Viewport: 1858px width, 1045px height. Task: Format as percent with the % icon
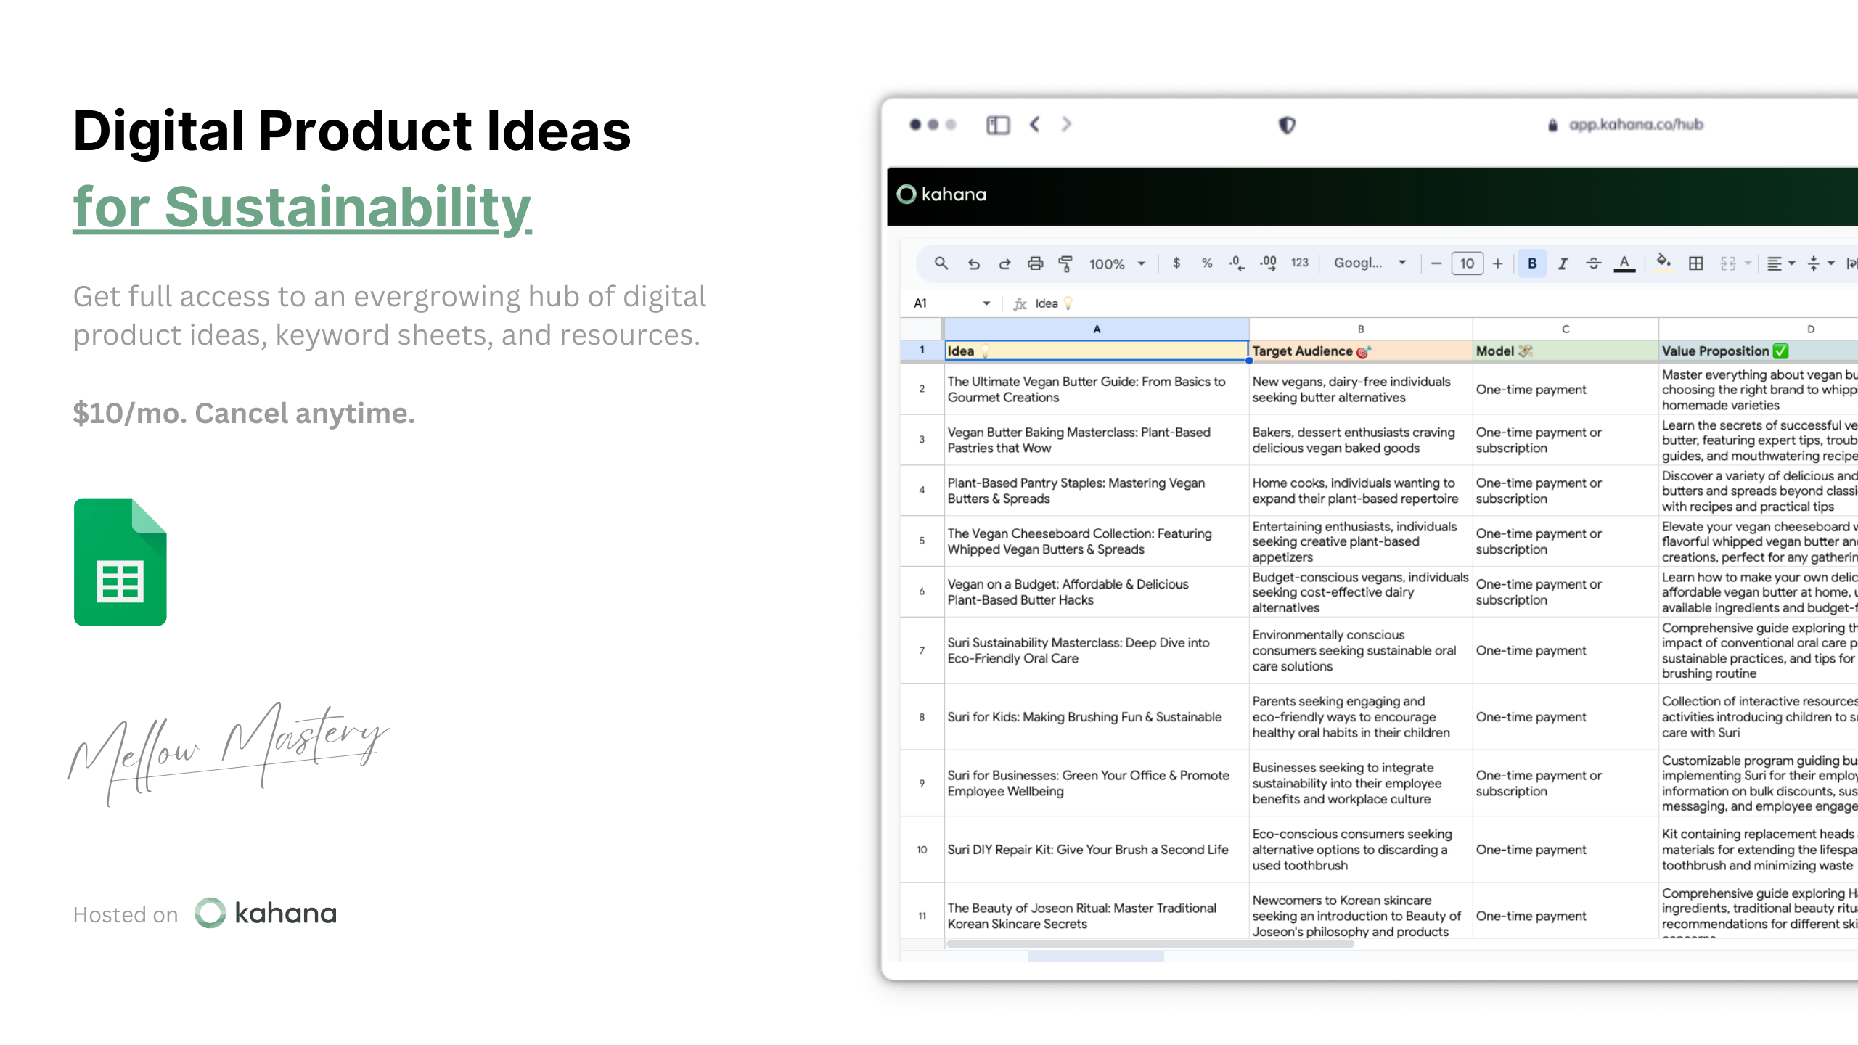[1207, 263]
